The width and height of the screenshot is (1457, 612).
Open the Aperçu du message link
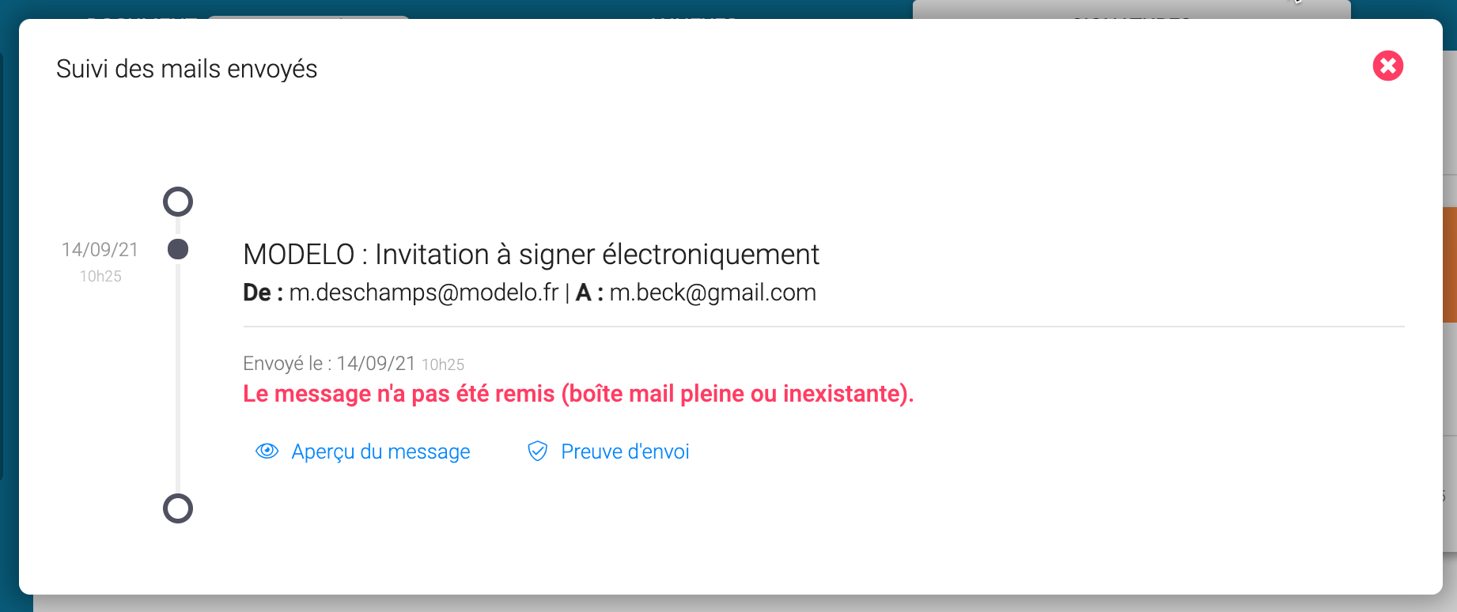[380, 451]
